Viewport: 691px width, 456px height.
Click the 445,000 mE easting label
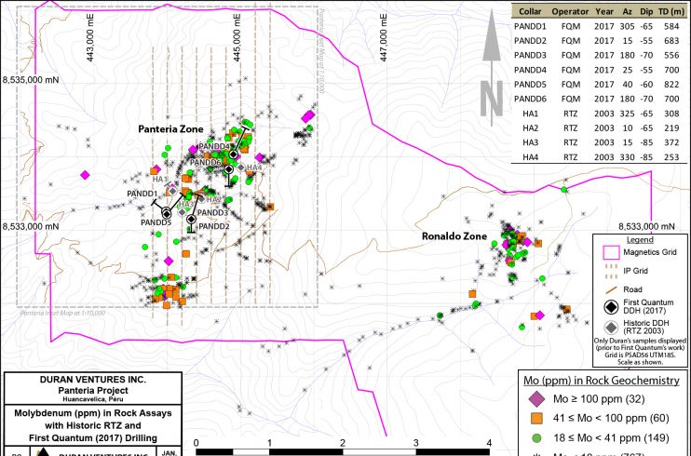[237, 38]
